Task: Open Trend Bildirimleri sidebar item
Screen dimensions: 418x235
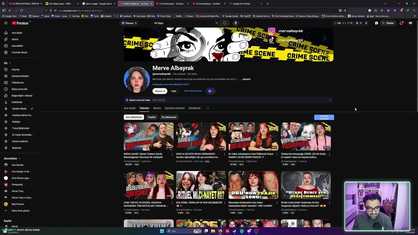Action: [x=21, y=128]
